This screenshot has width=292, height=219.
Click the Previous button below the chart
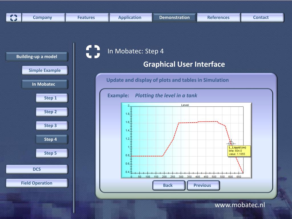(x=203, y=185)
